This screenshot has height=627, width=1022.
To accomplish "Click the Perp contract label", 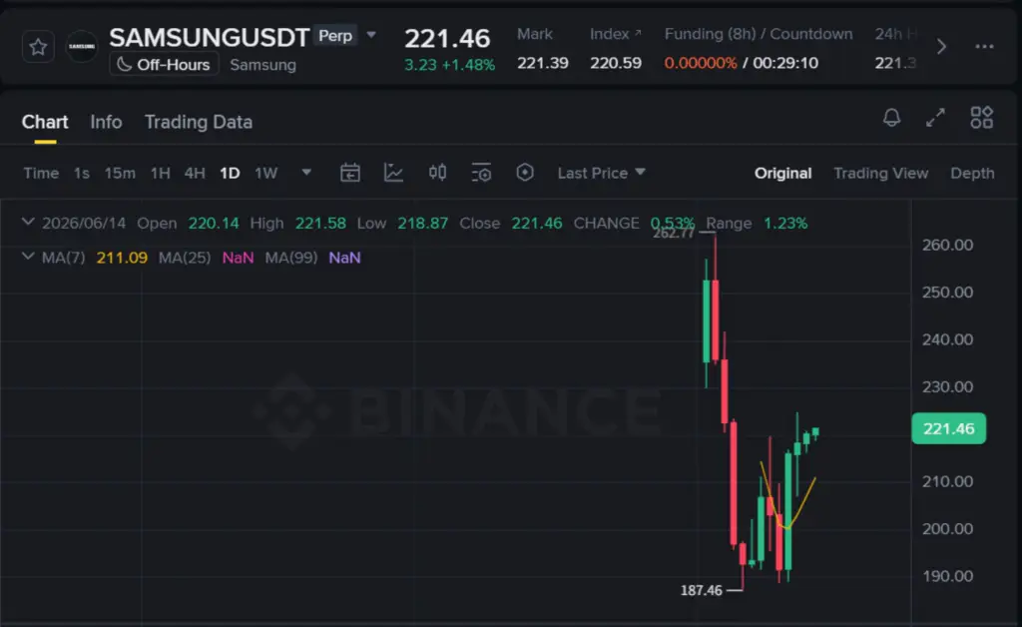I will (335, 35).
